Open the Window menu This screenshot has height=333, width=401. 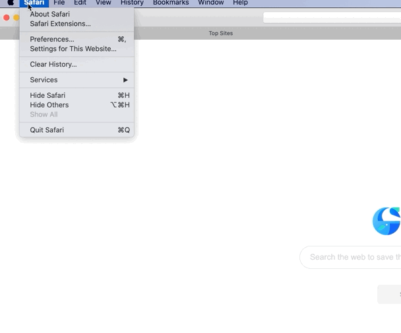[x=211, y=3]
